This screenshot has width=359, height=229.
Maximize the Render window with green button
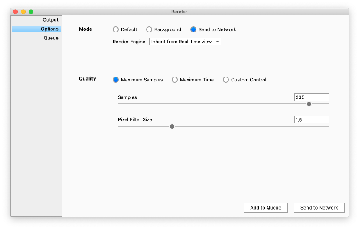click(31, 12)
